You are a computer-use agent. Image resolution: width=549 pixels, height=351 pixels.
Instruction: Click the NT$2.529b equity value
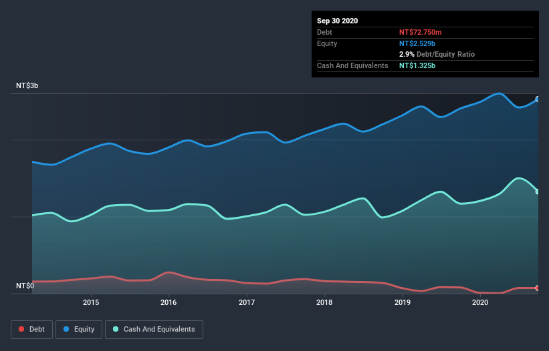pos(417,43)
